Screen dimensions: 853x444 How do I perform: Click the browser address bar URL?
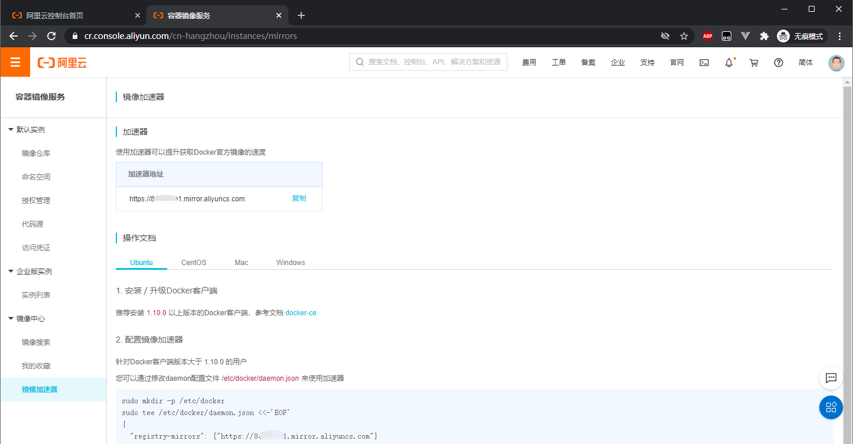191,36
